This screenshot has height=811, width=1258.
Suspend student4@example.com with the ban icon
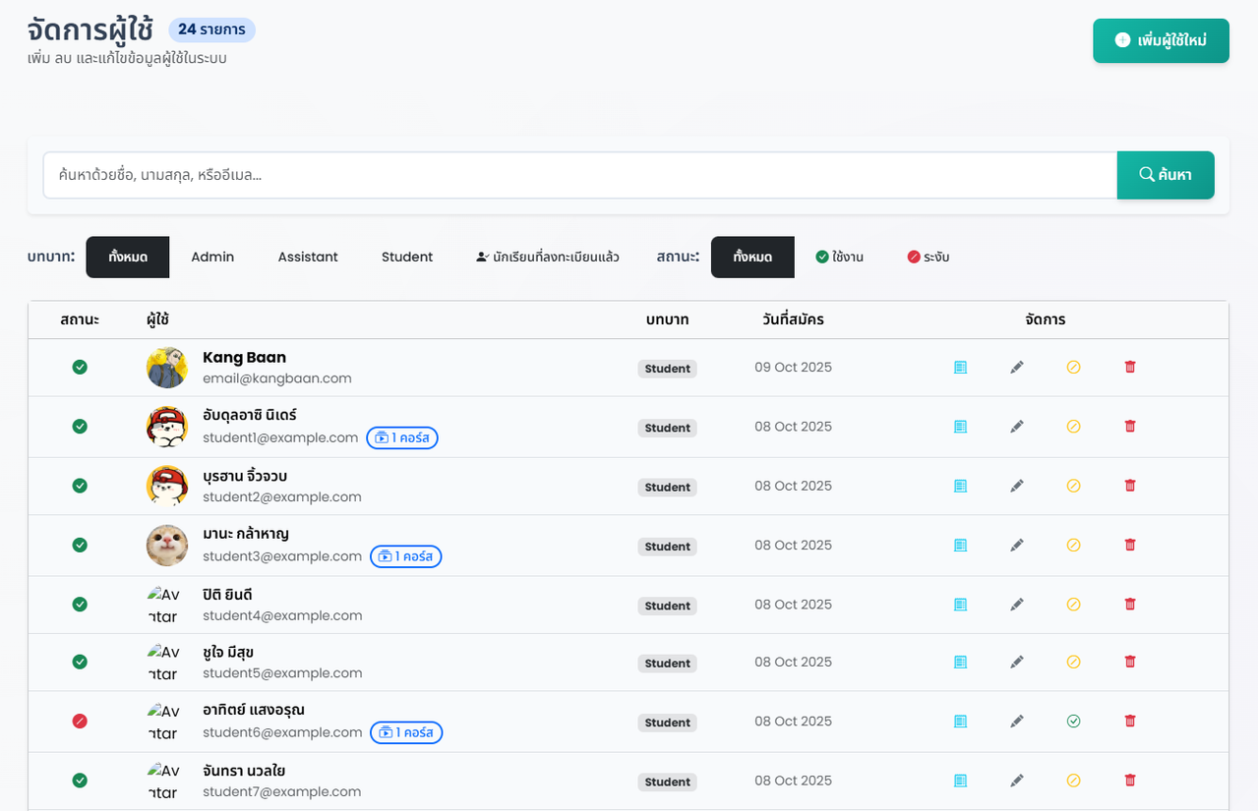point(1073,605)
